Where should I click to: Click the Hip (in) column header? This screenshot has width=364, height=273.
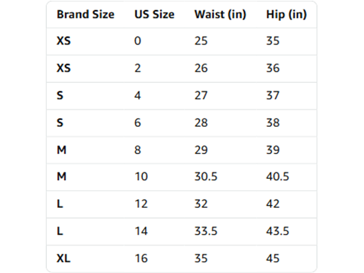click(x=287, y=14)
